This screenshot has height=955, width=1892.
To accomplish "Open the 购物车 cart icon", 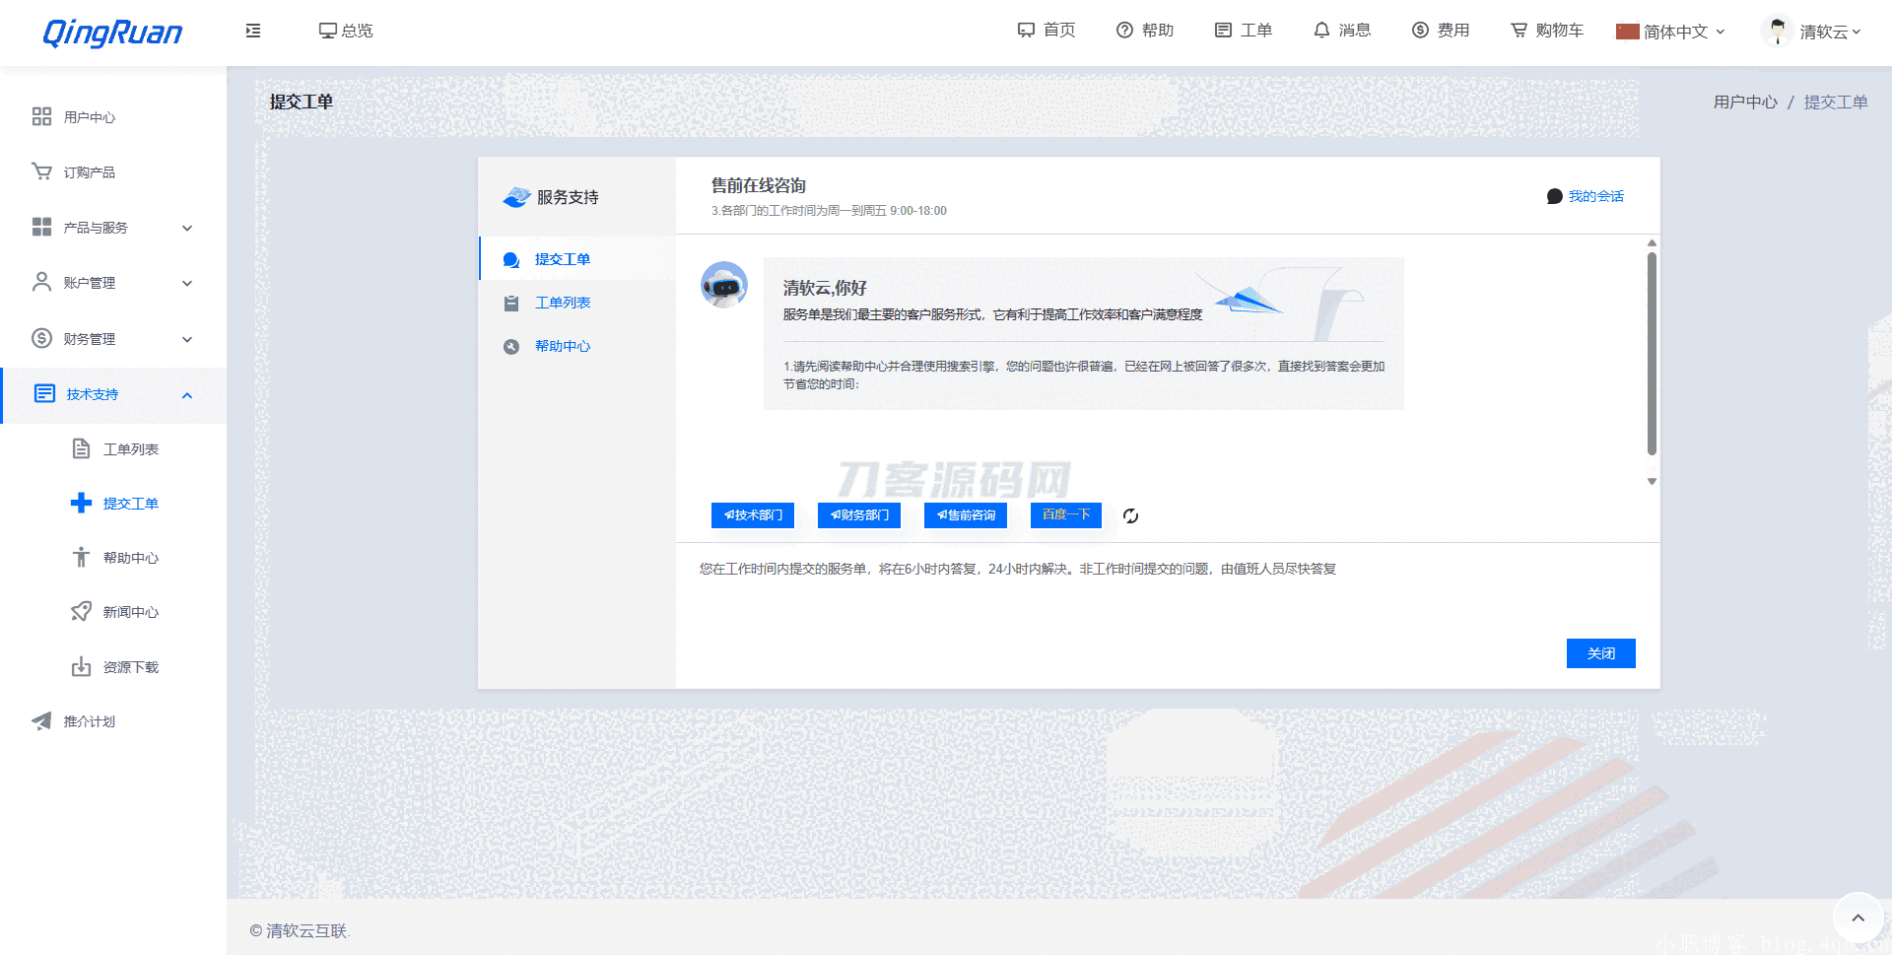I will (1519, 31).
